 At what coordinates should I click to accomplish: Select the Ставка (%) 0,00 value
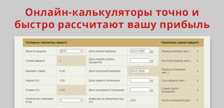tap(62, 90)
